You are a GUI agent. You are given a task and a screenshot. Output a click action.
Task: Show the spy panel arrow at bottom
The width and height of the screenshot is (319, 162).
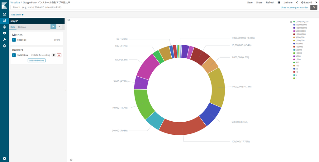coord(71,160)
